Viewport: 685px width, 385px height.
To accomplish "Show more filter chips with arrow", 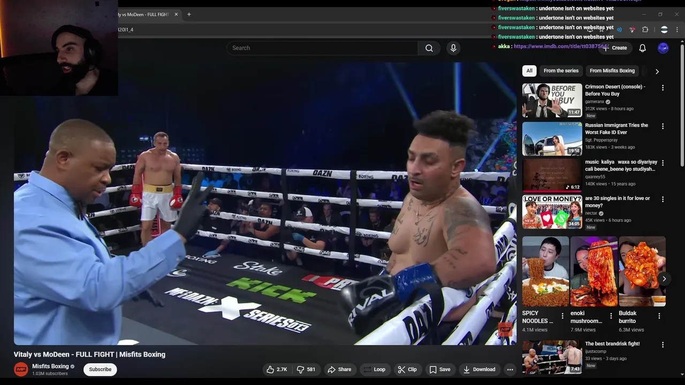I will click(x=657, y=71).
